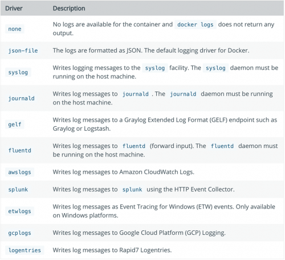Screen dimensions: 285x260
Task: Click first syslog code in description
Action: [155, 68]
